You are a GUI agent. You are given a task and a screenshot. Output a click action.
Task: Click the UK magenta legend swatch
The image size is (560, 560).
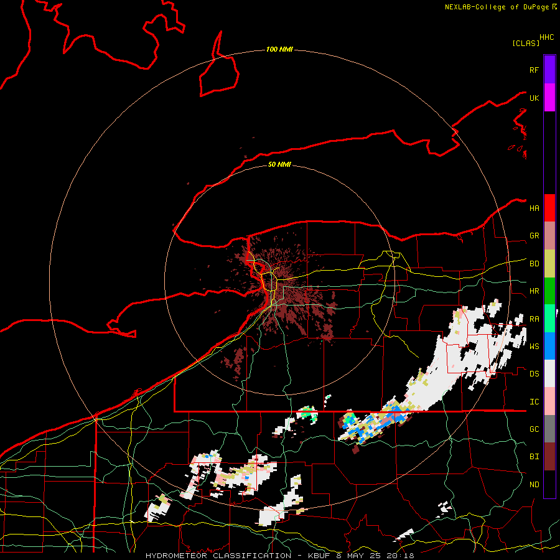pos(549,98)
